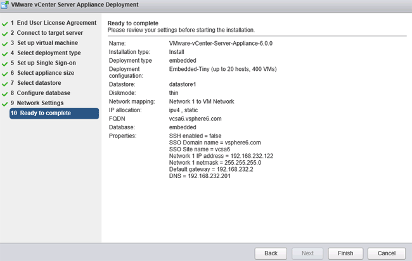
Task: Click SSO Site name = vcsa6
Action: (x=200, y=150)
